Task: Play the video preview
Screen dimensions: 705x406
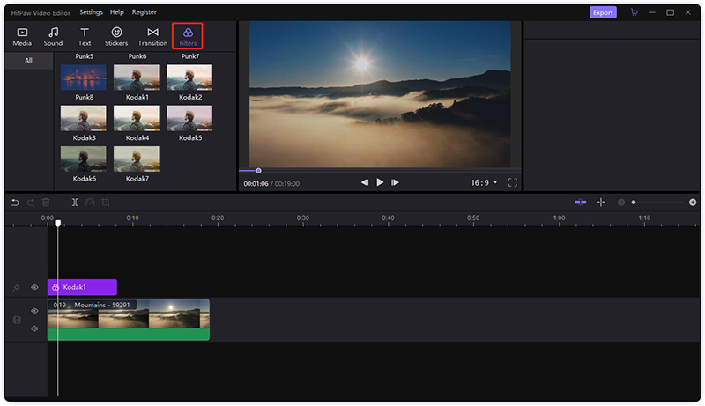Action: (x=380, y=182)
